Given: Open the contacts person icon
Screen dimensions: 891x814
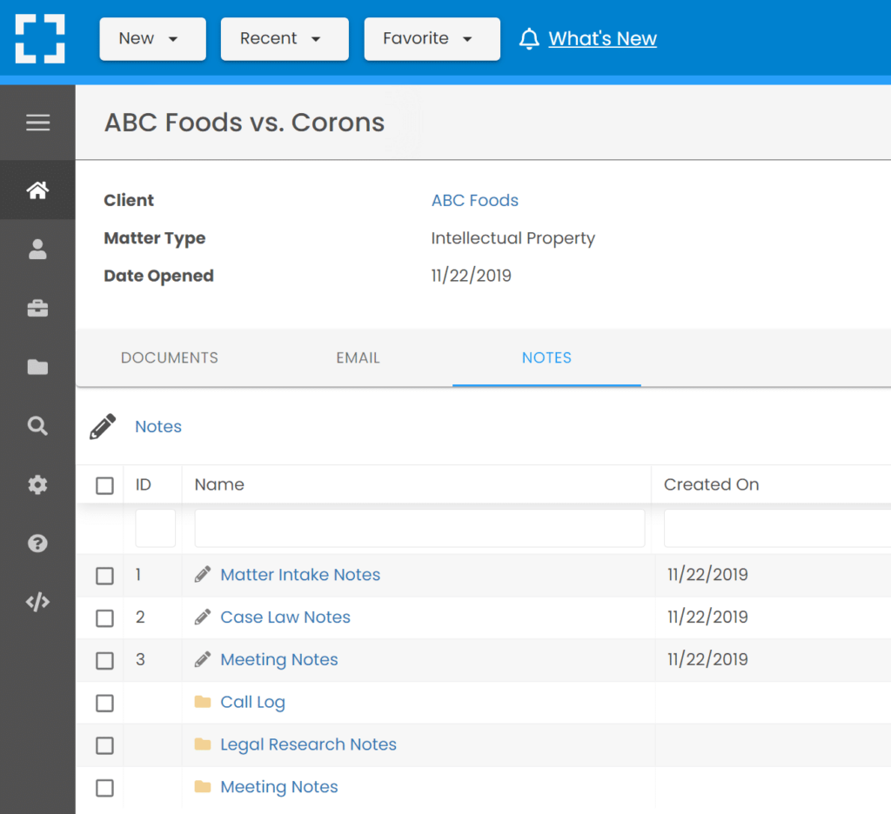Looking at the screenshot, I should pyautogui.click(x=37, y=250).
